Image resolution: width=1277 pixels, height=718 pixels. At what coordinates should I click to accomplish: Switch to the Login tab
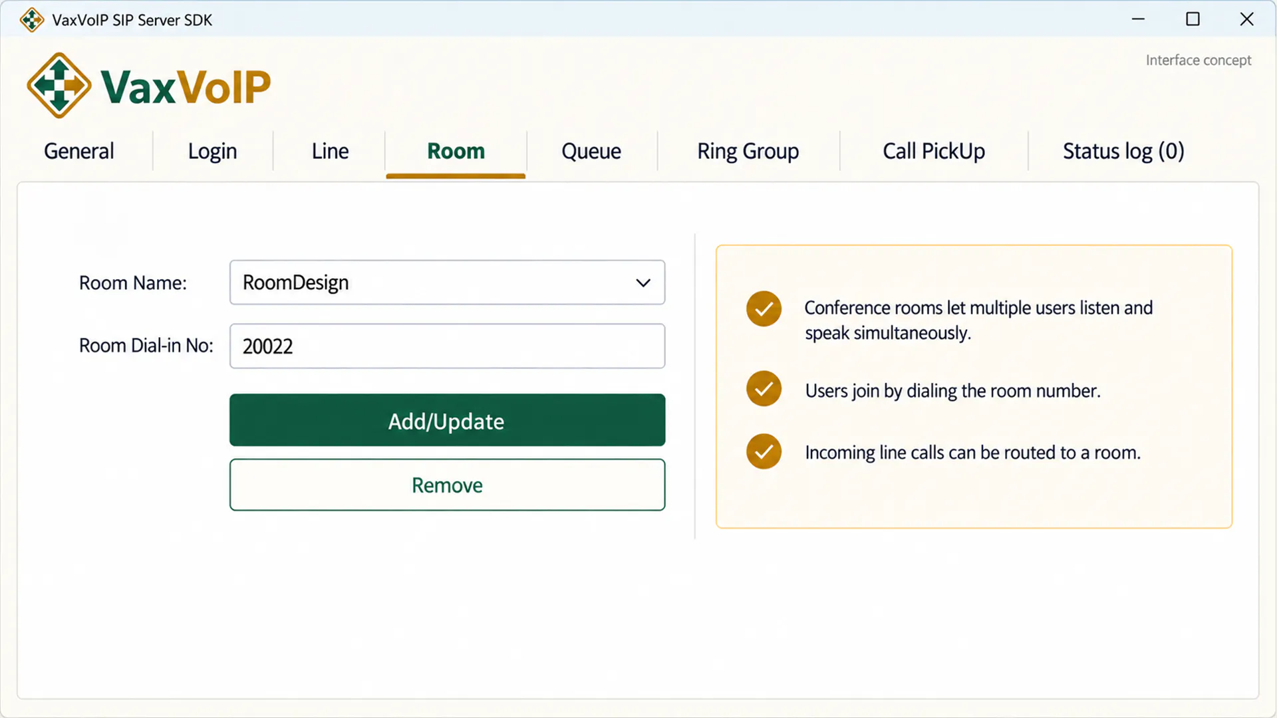[x=212, y=151]
